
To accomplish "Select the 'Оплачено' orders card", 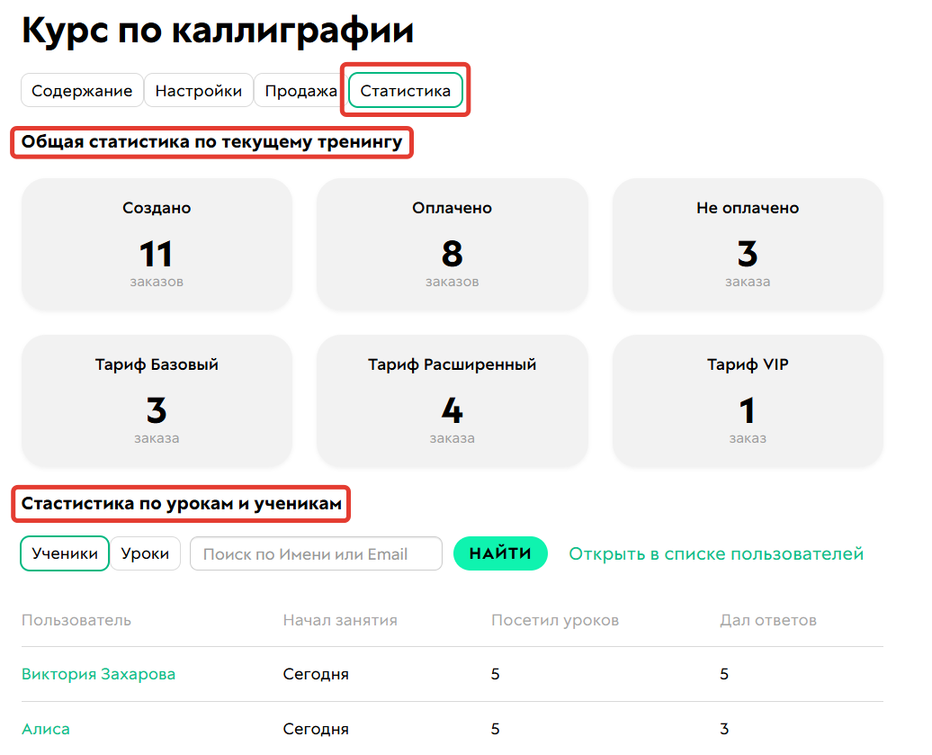I will coord(452,244).
